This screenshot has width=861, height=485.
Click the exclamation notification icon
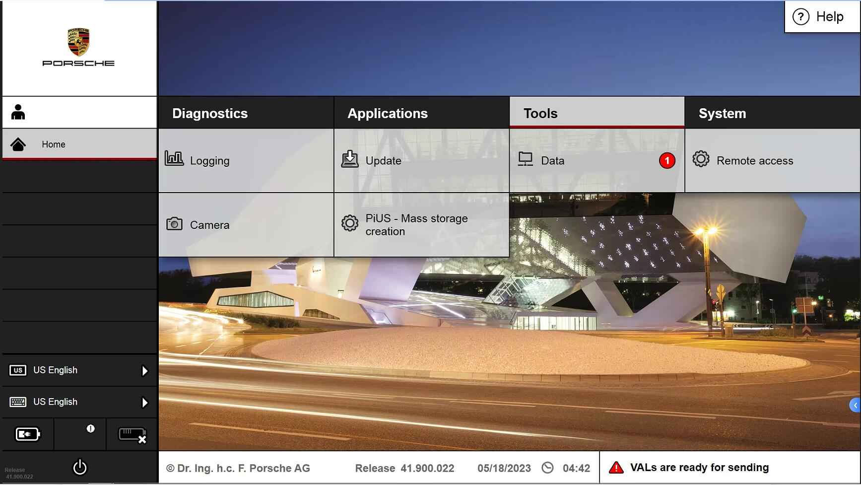(90, 429)
